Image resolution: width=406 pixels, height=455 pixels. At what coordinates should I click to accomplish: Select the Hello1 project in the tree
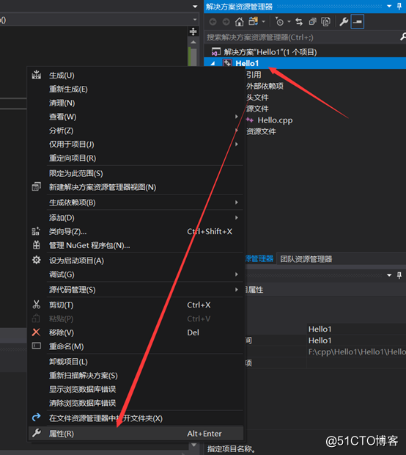(247, 63)
